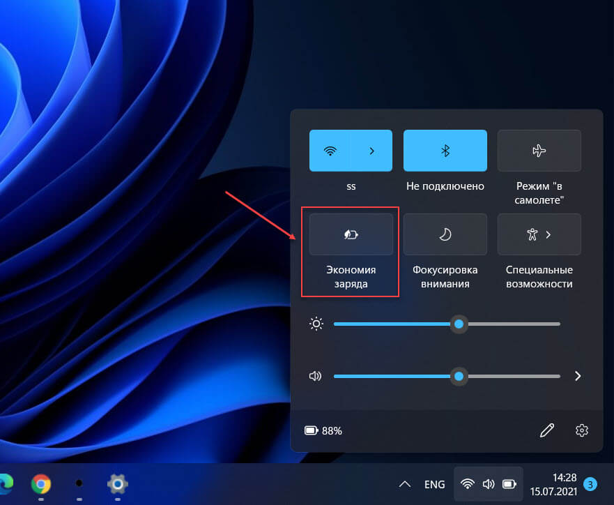This screenshot has width=614, height=505.
Task: Click the ss network name label
Action: coord(351,186)
